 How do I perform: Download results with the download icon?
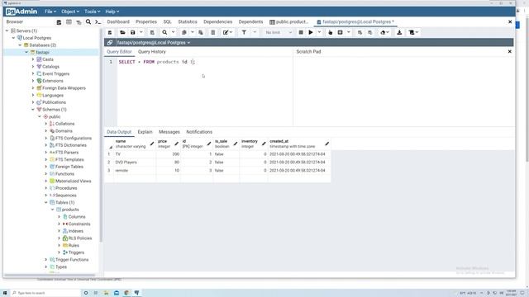[x=399, y=32]
